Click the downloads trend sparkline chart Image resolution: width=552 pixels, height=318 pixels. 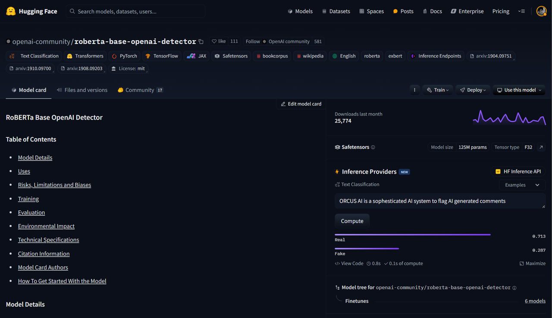[509, 117]
